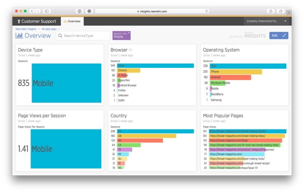Image resolution: width=304 pixels, height=193 pixels.
Task: Open a new tab with plus button
Action: (289, 12)
